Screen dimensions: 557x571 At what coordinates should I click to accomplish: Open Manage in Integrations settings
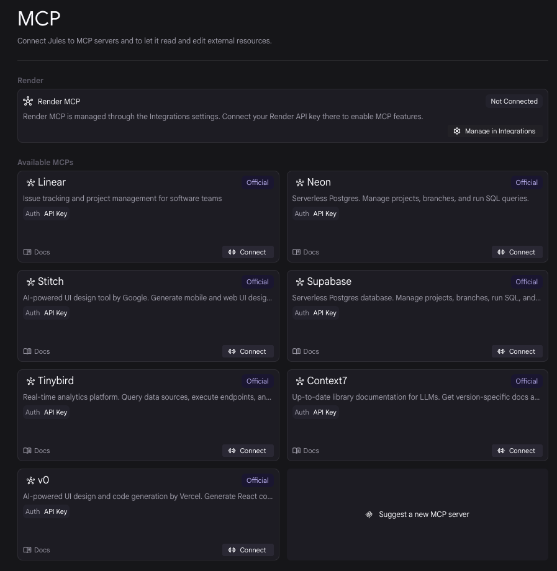point(495,131)
